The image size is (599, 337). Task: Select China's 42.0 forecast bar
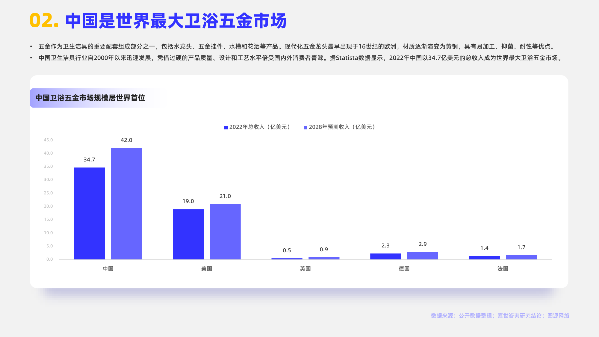coord(126,204)
